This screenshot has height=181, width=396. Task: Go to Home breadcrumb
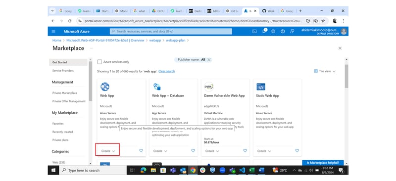point(57,41)
